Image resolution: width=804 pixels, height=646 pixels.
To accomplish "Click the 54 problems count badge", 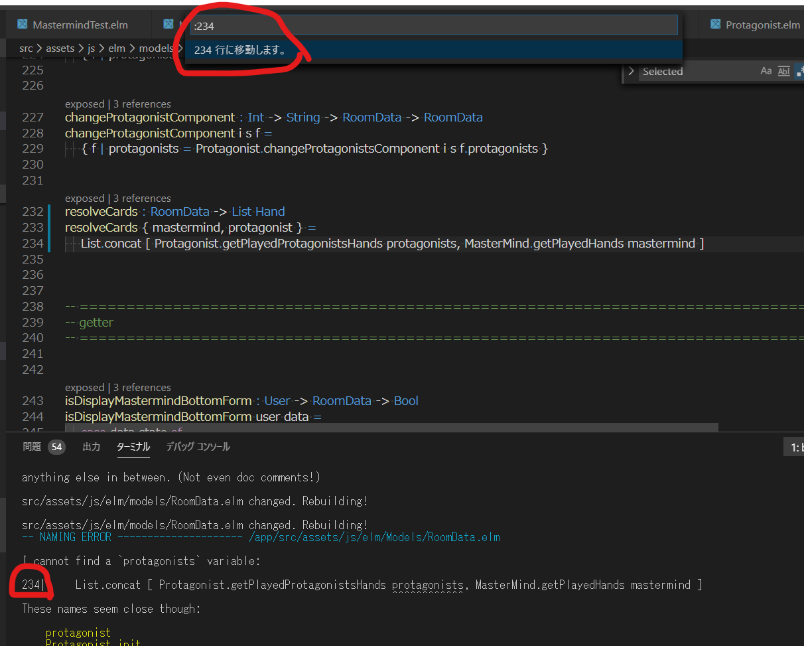I will [56, 447].
